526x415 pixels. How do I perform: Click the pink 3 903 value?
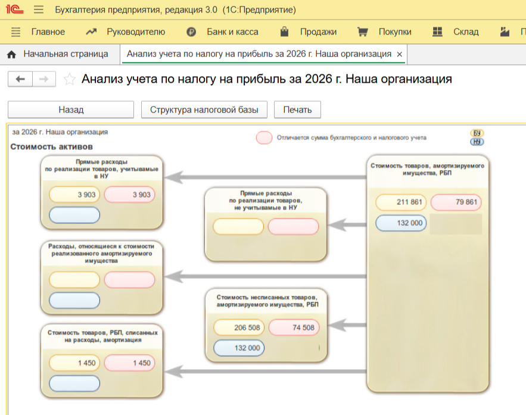(x=129, y=195)
